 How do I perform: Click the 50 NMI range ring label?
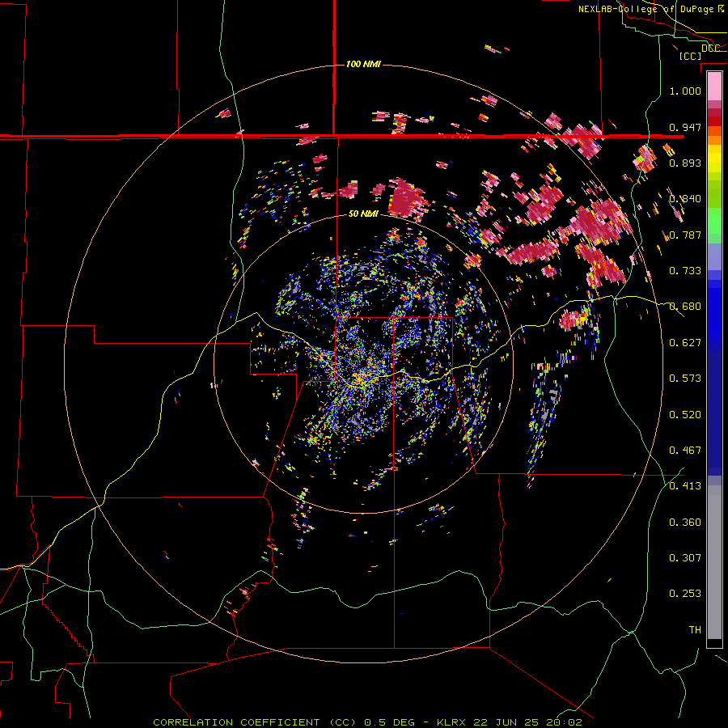click(363, 214)
